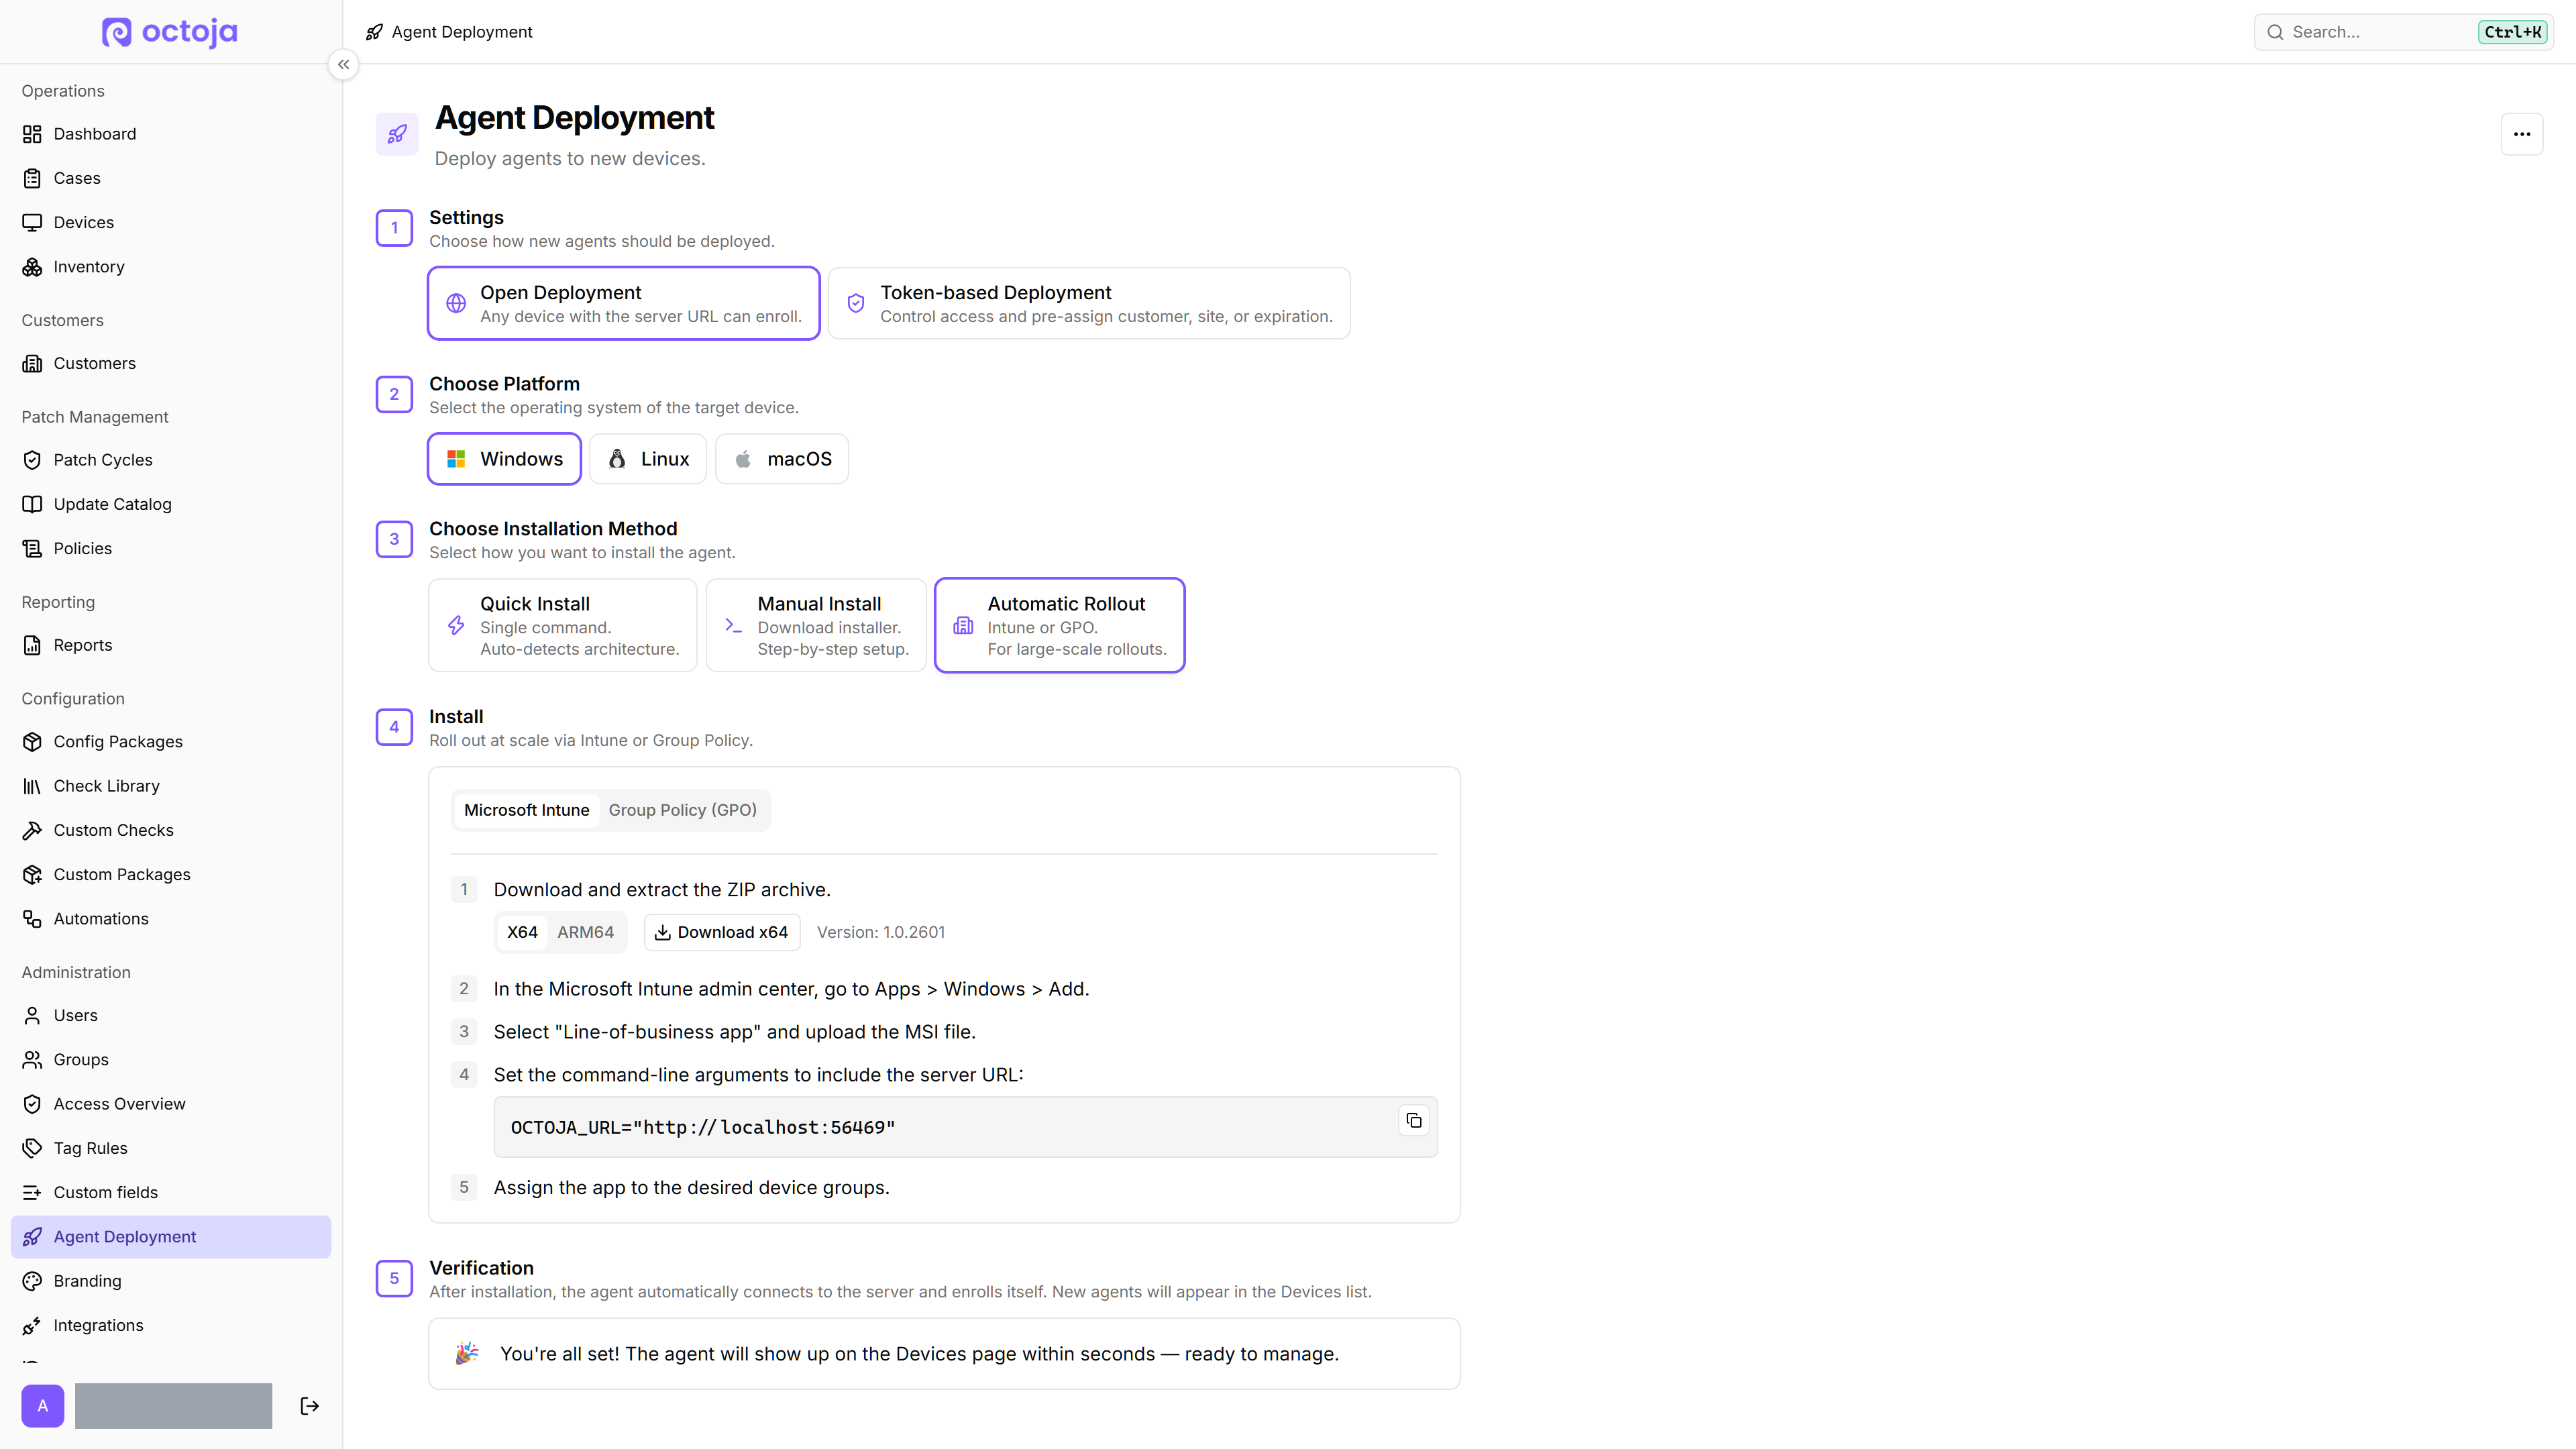Select the Open Deployment option
The height and width of the screenshot is (1449, 2576).
pyautogui.click(x=624, y=303)
